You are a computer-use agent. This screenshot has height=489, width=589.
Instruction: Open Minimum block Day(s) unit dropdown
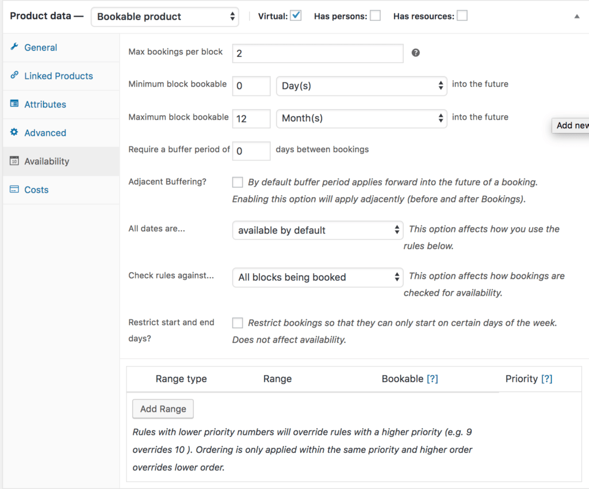(x=361, y=86)
